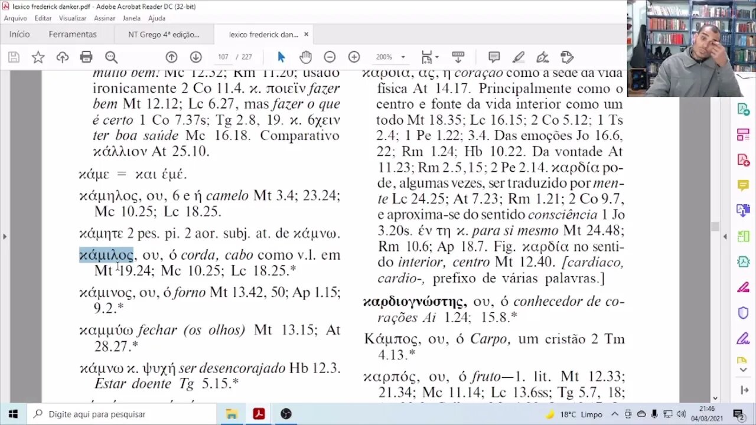Open Organize Pages pink icon in sidebar
756x425 pixels.
coord(743,135)
